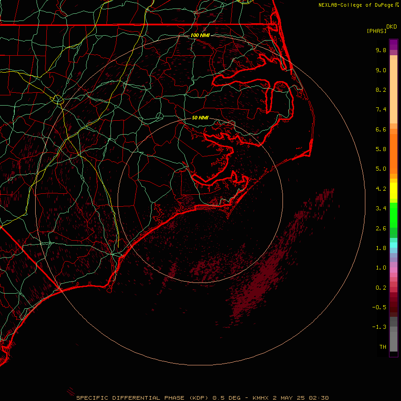Click the 9.8 legend value
The height and width of the screenshot is (401, 401).
click(381, 50)
